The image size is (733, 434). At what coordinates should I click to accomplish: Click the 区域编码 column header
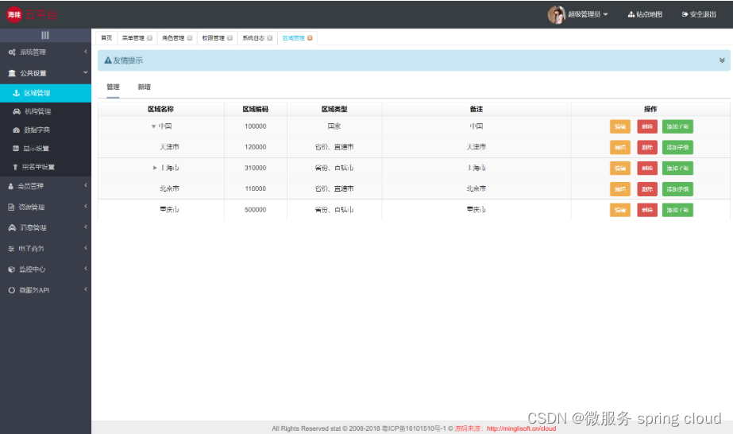tap(255, 109)
